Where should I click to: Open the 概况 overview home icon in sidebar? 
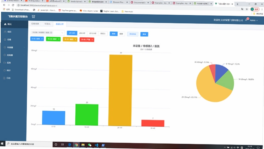point(5,24)
